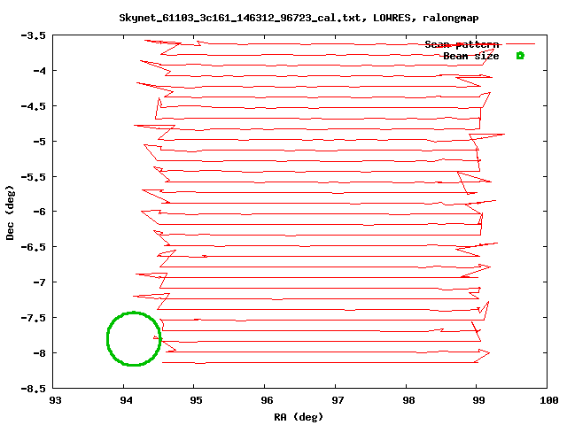Click the 97 tick on the RA axis
Screen dimensions: 567x425
pos(337,400)
